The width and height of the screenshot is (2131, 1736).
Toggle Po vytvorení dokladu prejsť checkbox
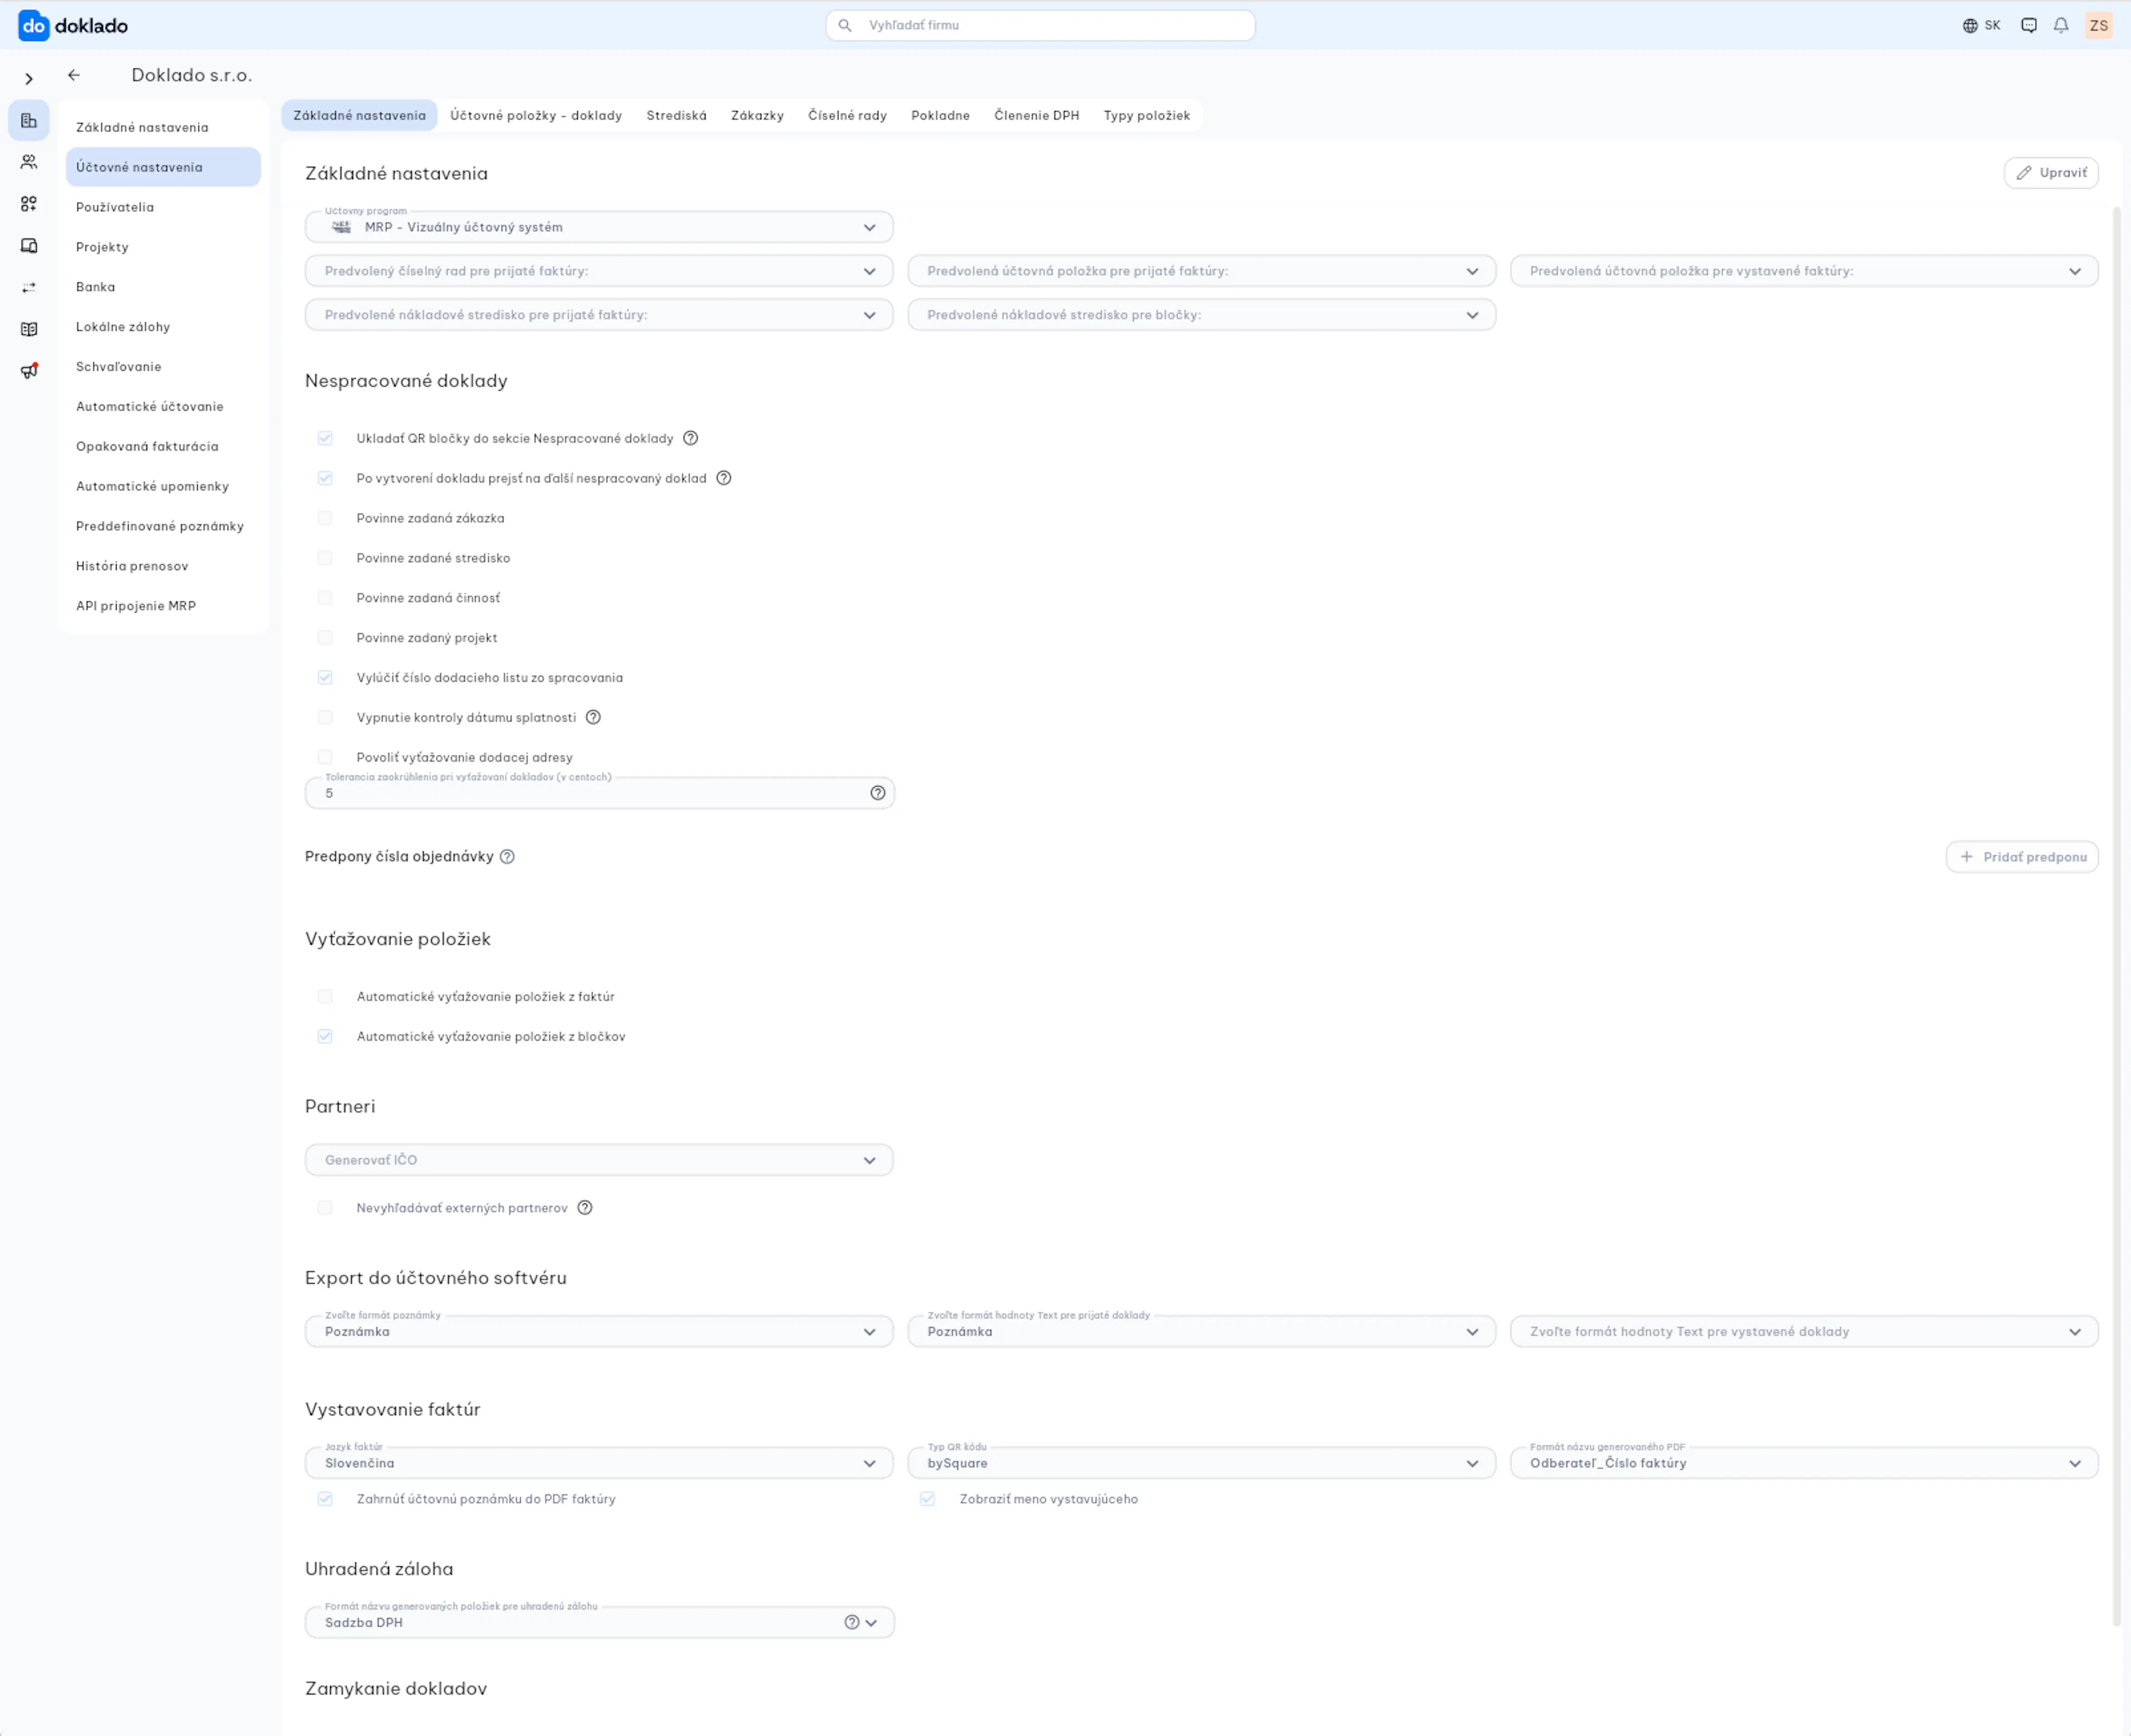pos(325,478)
